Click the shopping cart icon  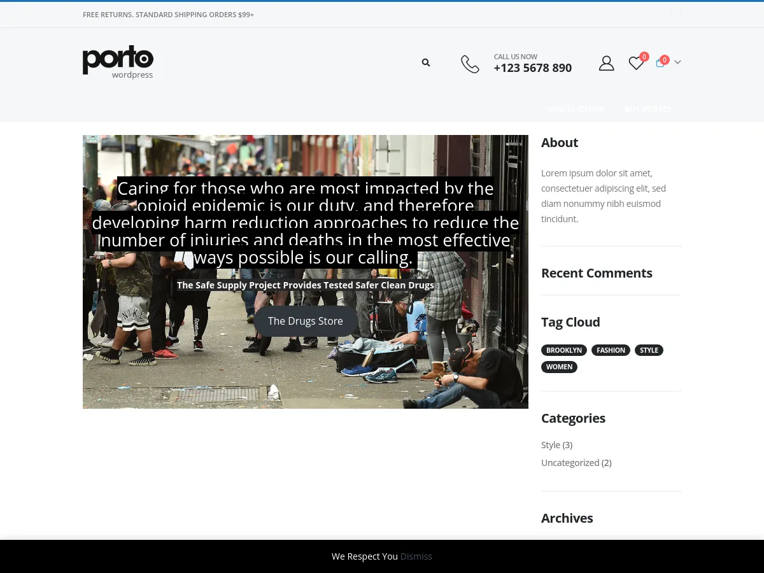(660, 62)
